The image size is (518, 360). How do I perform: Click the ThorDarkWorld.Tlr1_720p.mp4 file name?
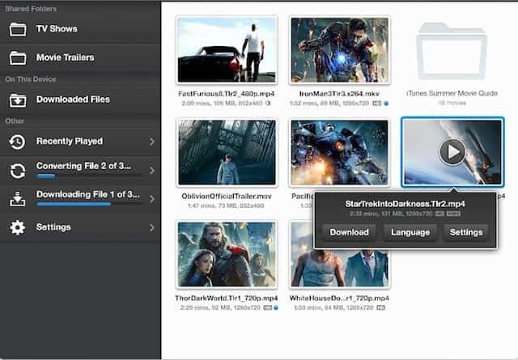click(227, 299)
